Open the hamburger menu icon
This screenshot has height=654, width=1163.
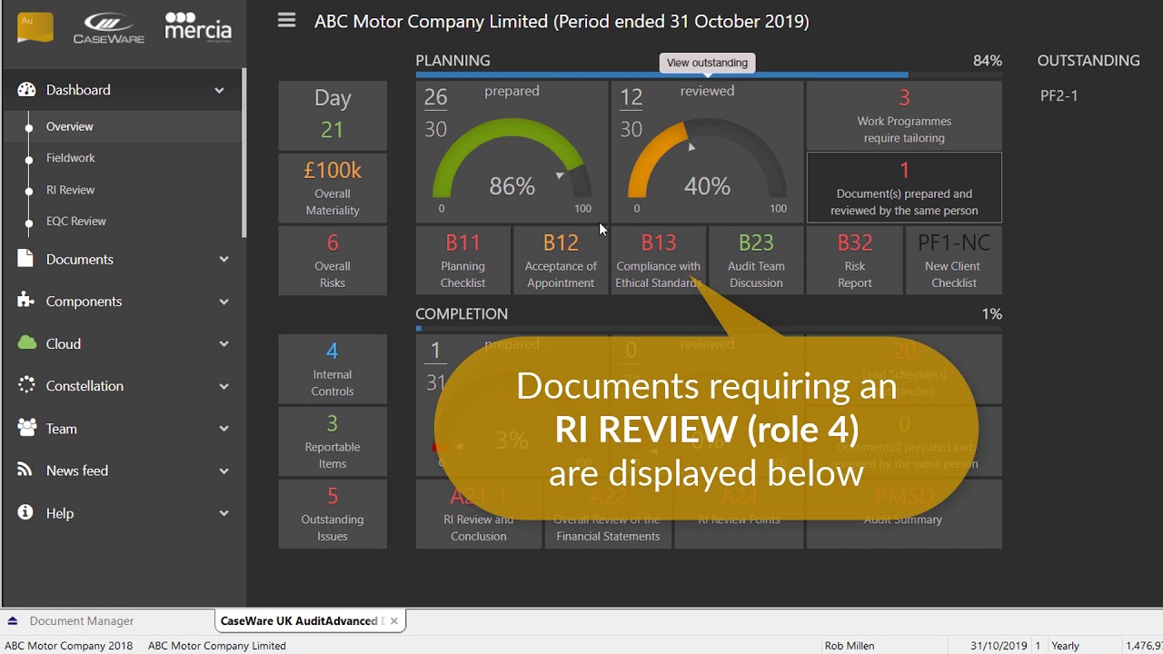[x=286, y=20]
